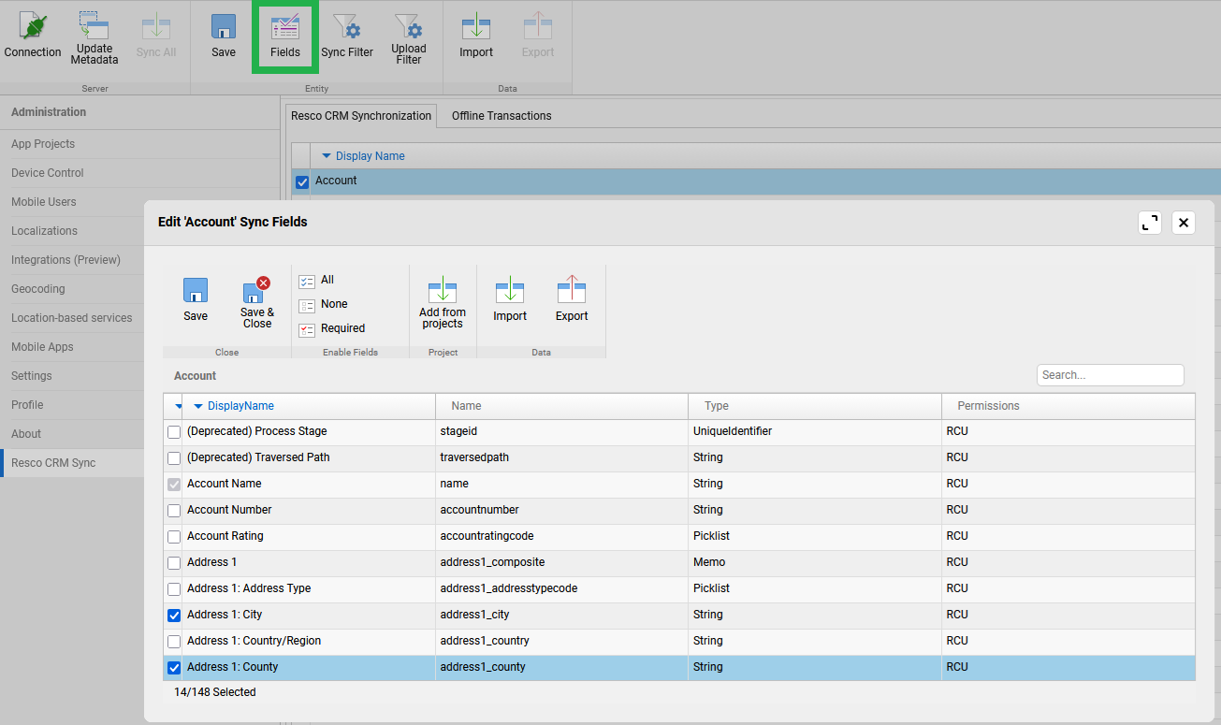This screenshot has height=725, width=1221.
Task: Click Import in the Sync Fields dialog
Action: (510, 299)
